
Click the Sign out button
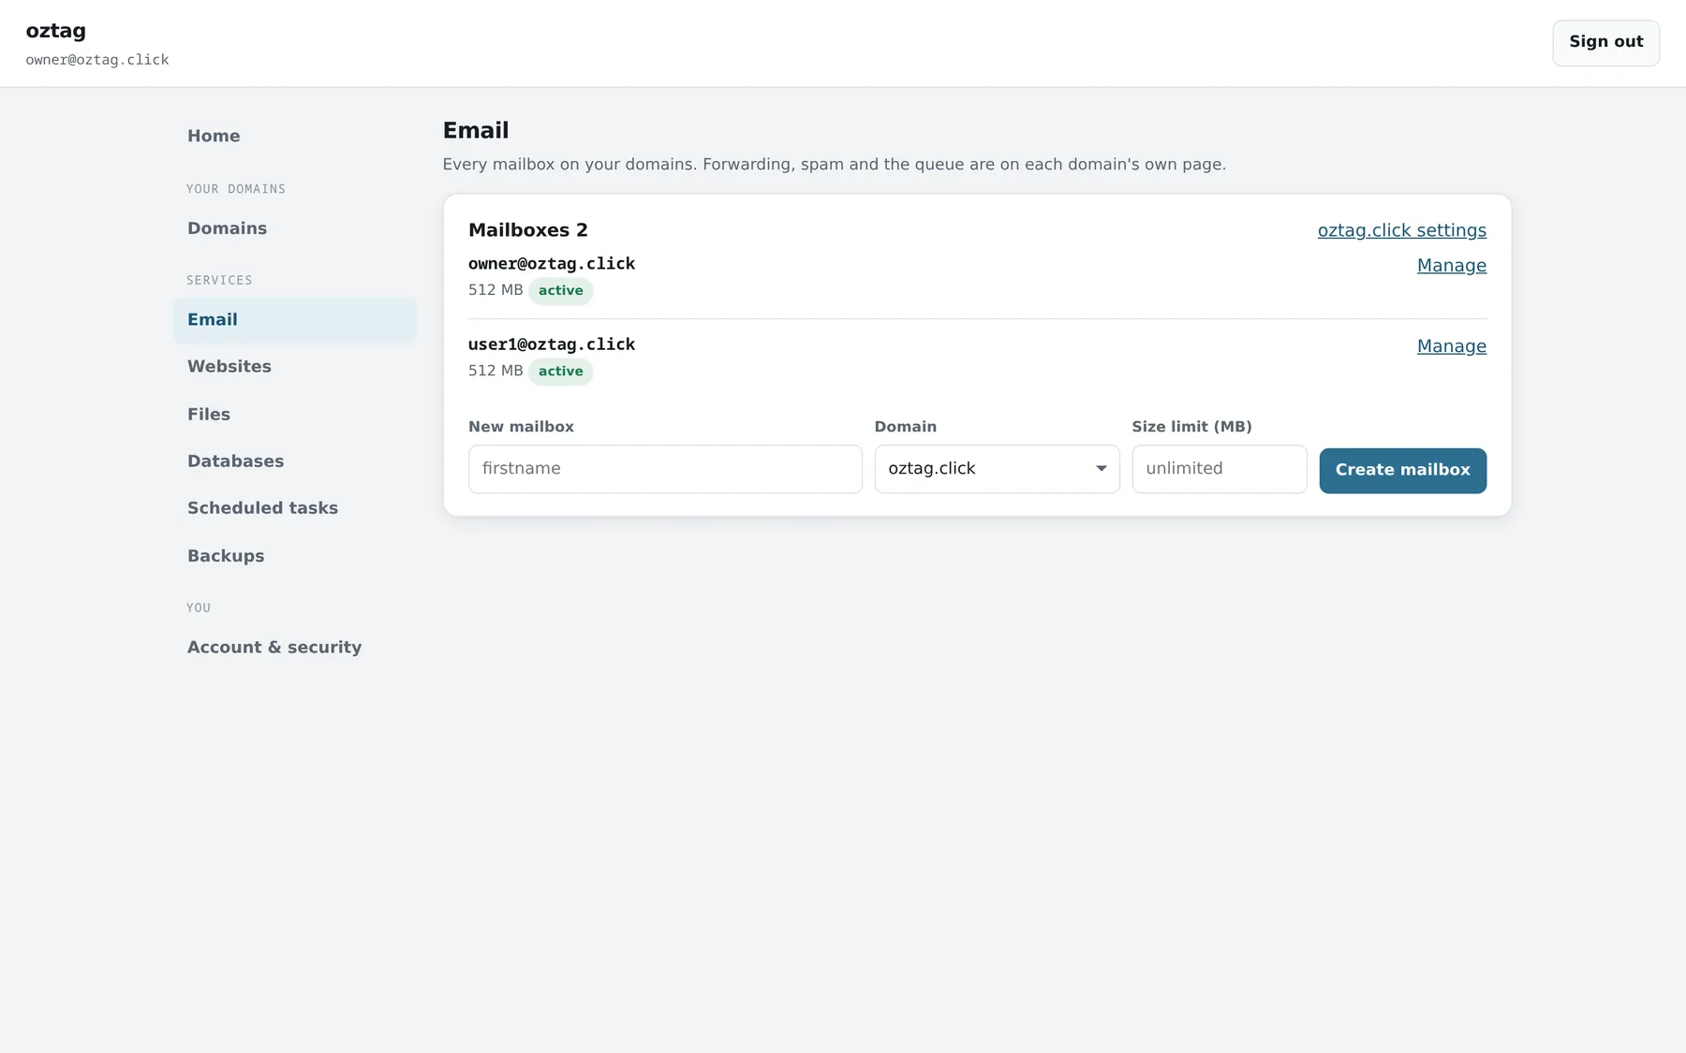1605,43
